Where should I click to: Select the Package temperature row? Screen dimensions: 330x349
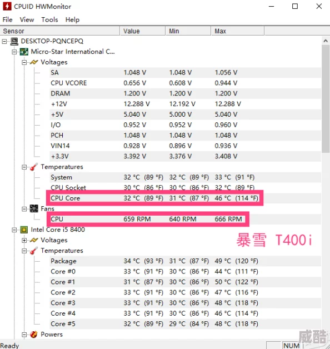185,261
